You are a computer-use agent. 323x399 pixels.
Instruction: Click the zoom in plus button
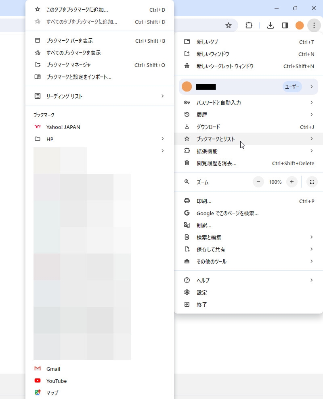click(x=292, y=182)
